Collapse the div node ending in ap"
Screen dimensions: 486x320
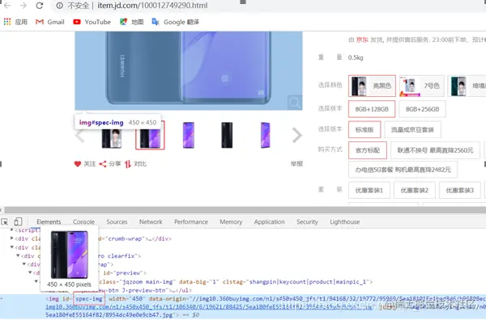[x=23, y=264]
